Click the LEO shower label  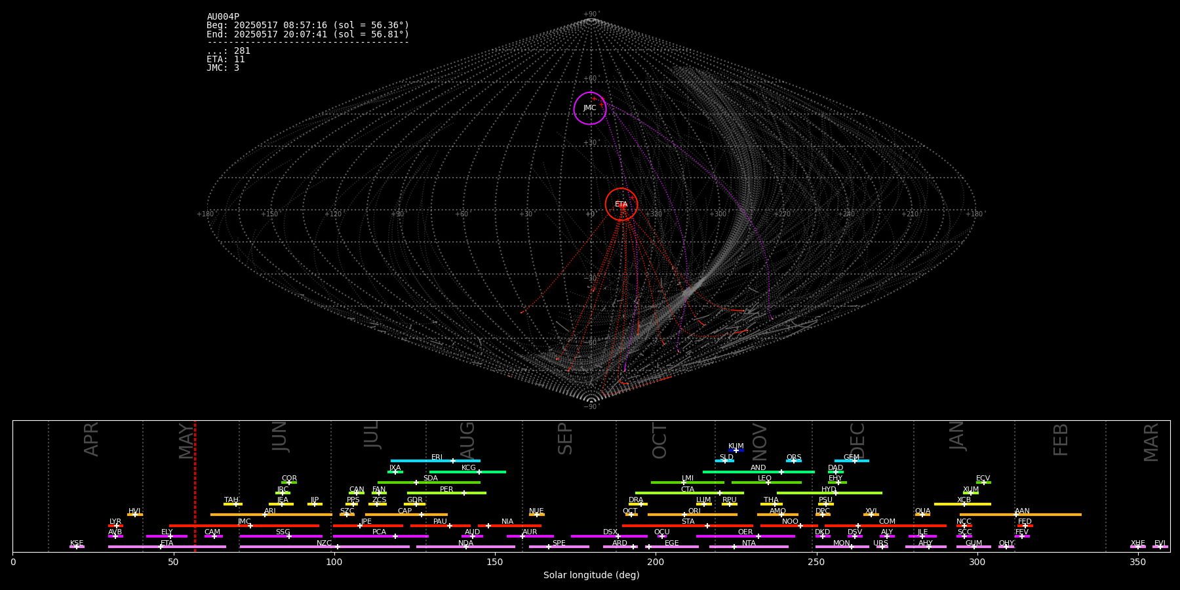(x=765, y=479)
